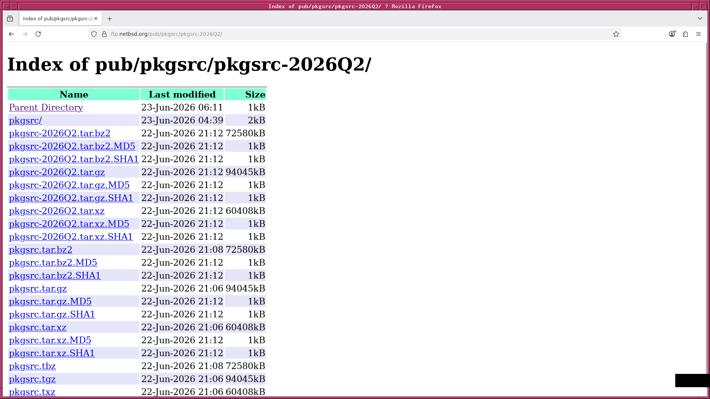Viewport: 710px width, 399px height.
Task: Open pkgsrc-2026Q2.tar.gz.SHA1 link
Action: [x=71, y=198]
